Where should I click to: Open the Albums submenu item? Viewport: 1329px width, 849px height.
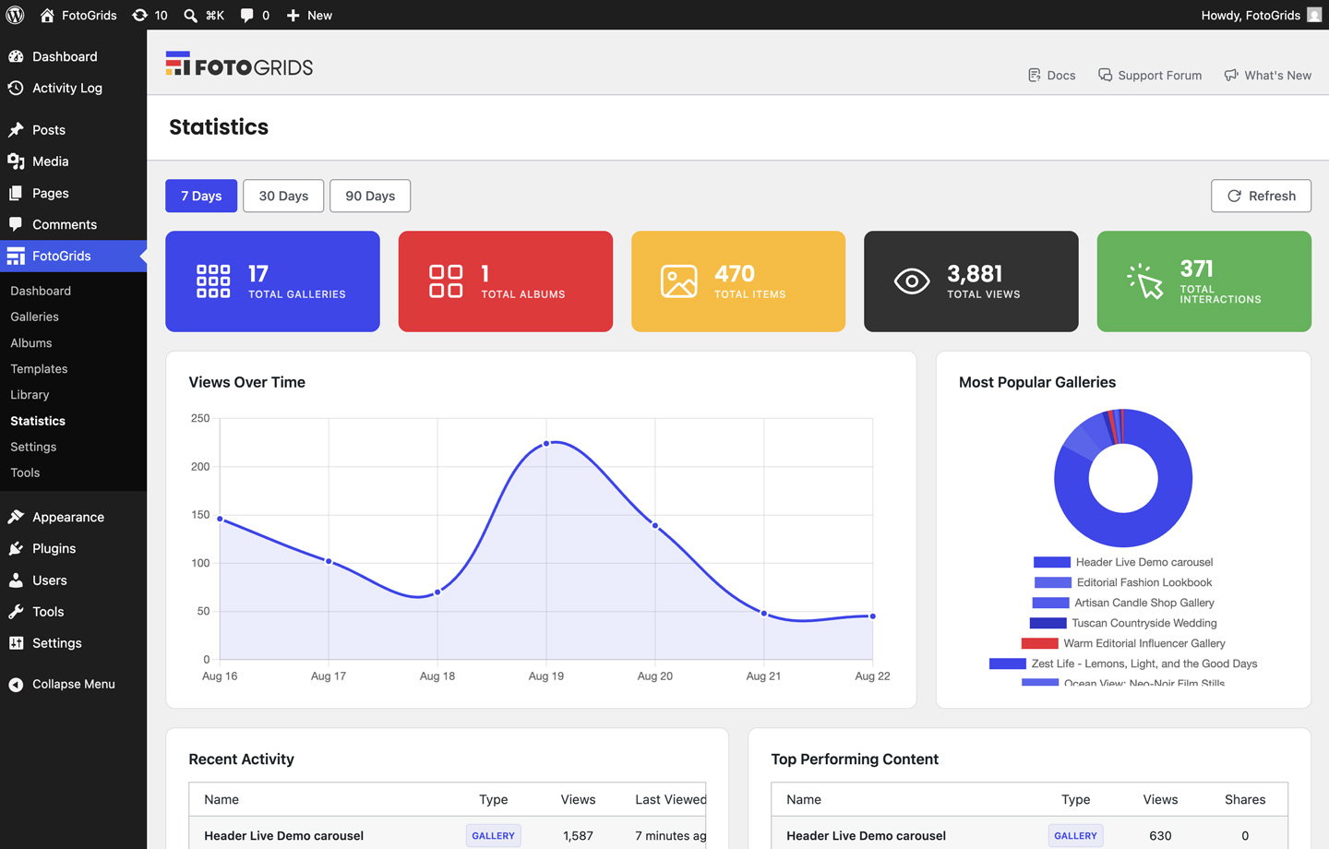(x=31, y=342)
